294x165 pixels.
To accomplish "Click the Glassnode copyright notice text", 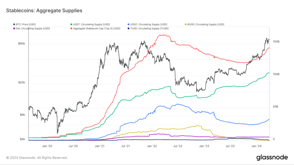I will [x=37, y=158].
